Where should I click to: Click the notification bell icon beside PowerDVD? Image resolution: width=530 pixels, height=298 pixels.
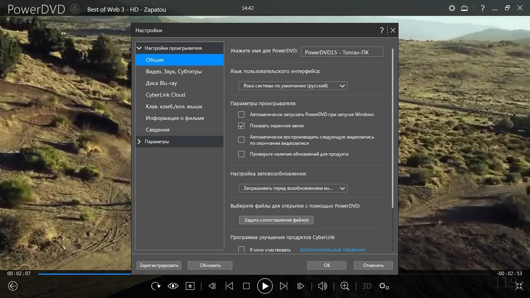(x=75, y=9)
